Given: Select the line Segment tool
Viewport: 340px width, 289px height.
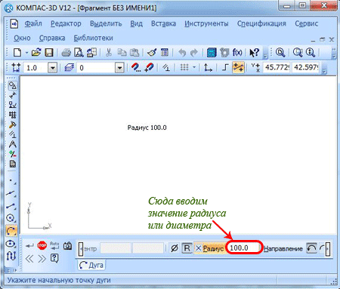Looking at the screenshot, I should pos(11,206).
